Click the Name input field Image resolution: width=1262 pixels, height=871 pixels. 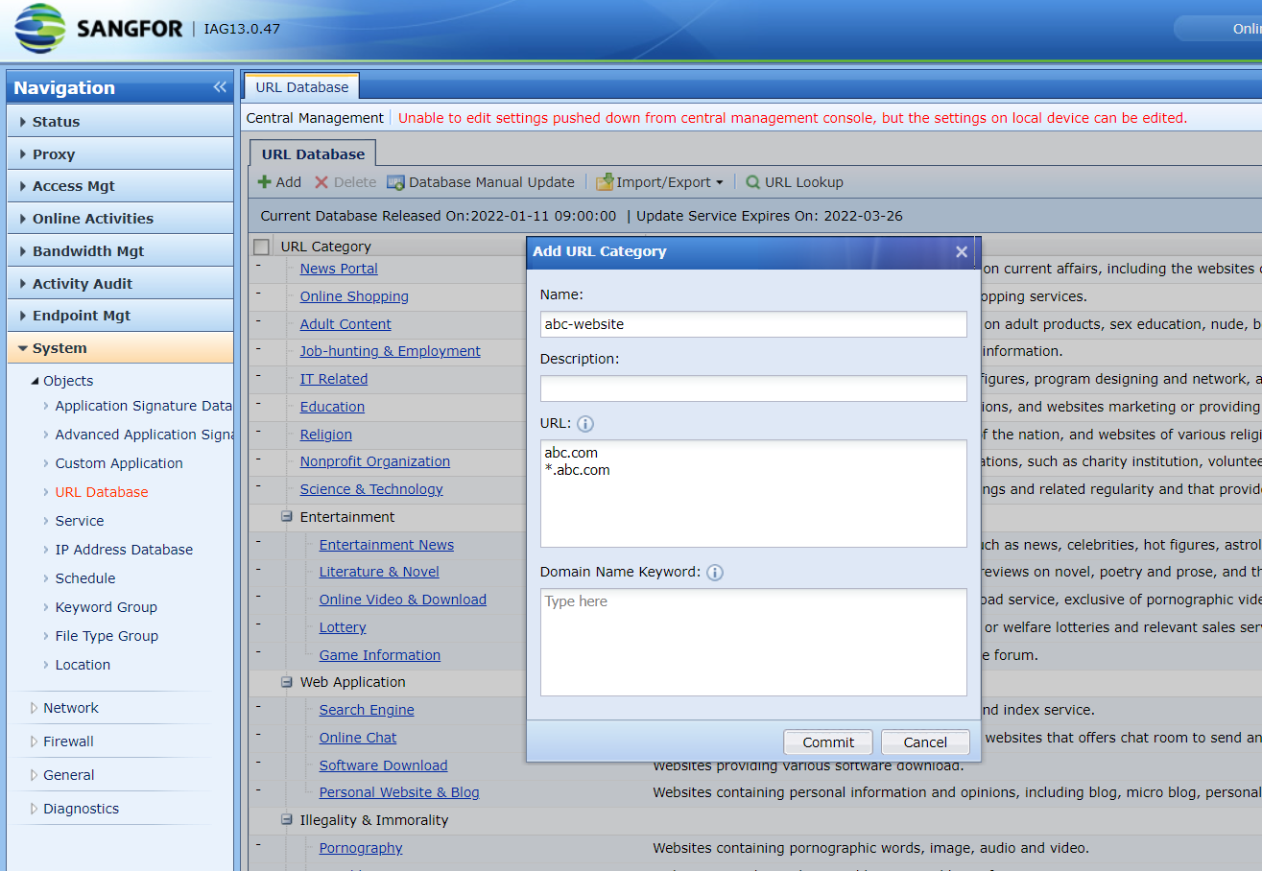(x=753, y=324)
